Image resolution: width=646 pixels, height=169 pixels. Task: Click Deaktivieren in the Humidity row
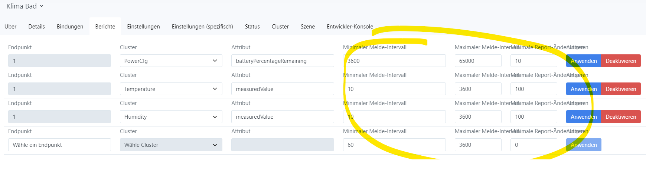click(621, 117)
